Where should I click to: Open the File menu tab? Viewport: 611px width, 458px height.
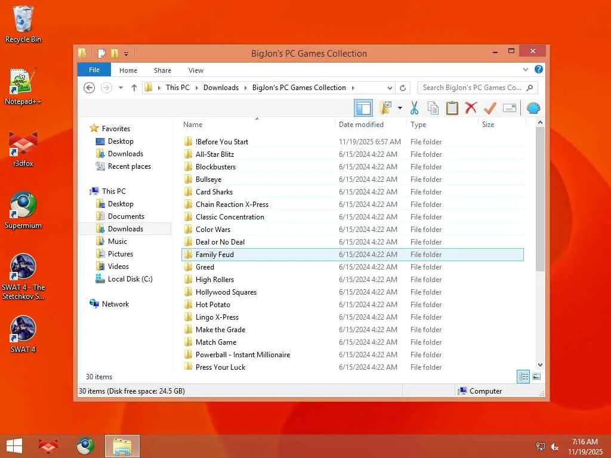pos(94,70)
